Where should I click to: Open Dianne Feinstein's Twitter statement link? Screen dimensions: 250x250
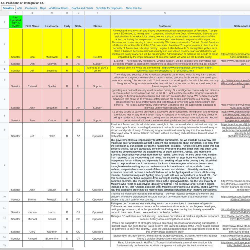point(235,198)
